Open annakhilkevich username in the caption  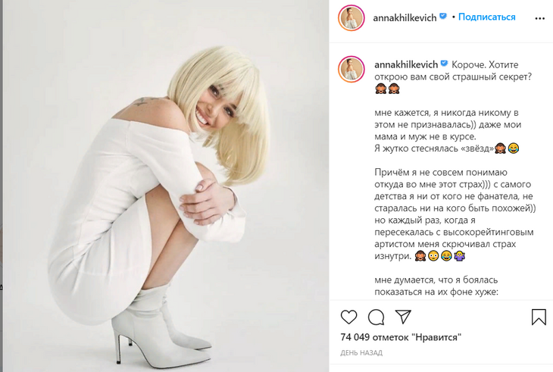coord(406,64)
